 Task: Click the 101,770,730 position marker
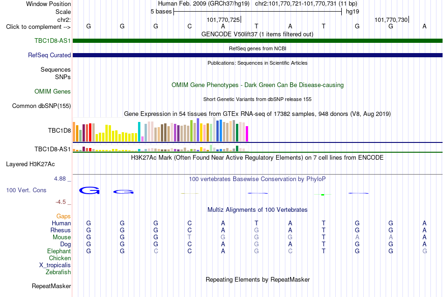point(391,20)
